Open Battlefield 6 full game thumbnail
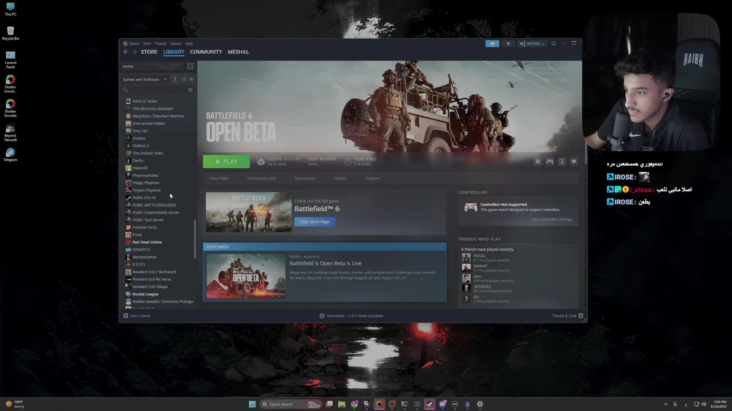This screenshot has width=732, height=411. 249,212
